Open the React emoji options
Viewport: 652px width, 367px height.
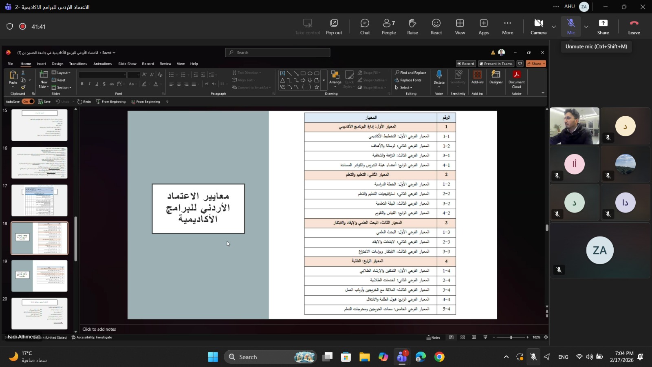[x=436, y=27]
